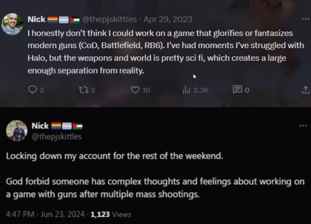Click the 1,123 Views count

point(111,214)
